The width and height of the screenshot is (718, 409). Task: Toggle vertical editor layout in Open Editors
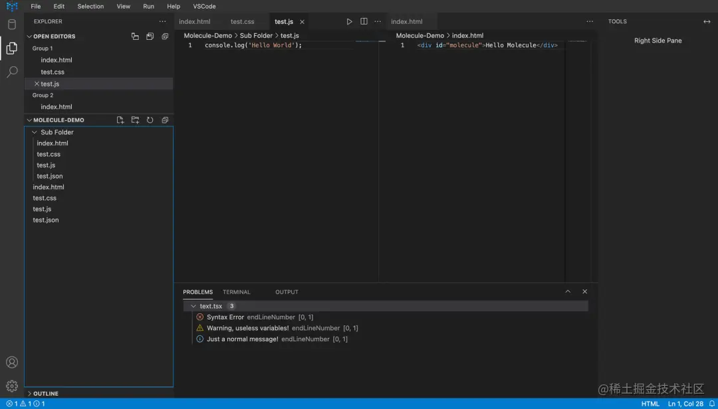[135, 36]
